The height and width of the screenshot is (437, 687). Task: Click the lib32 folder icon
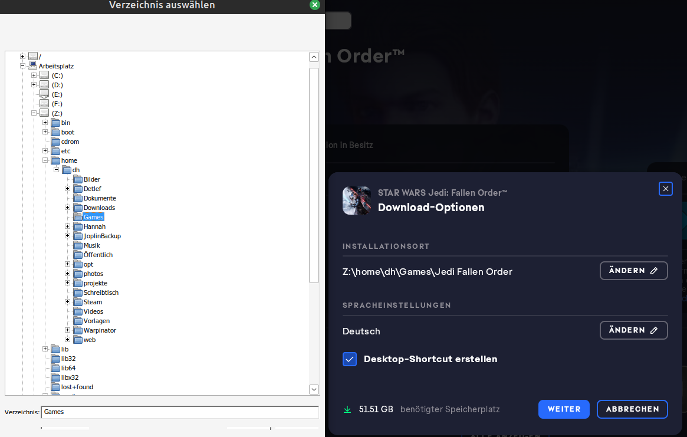click(55, 359)
